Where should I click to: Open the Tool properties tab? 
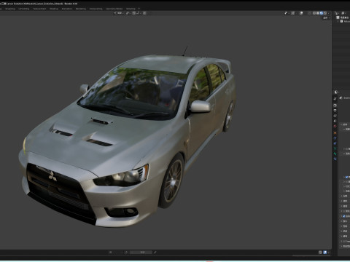pos(335,98)
